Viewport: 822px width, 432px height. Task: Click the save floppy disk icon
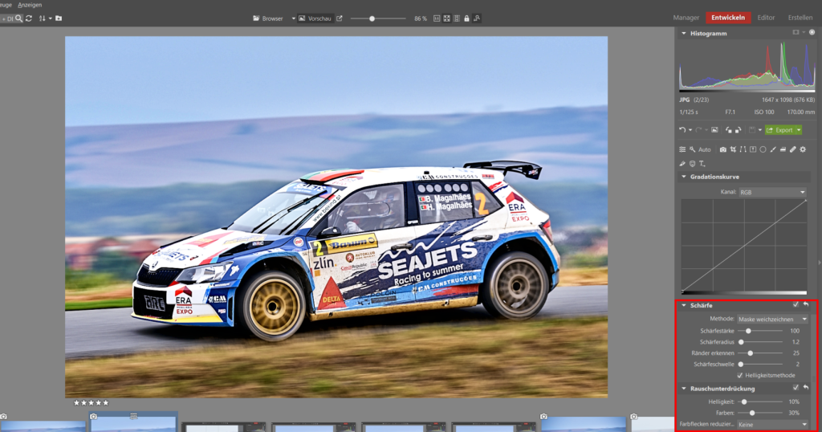pos(751,130)
